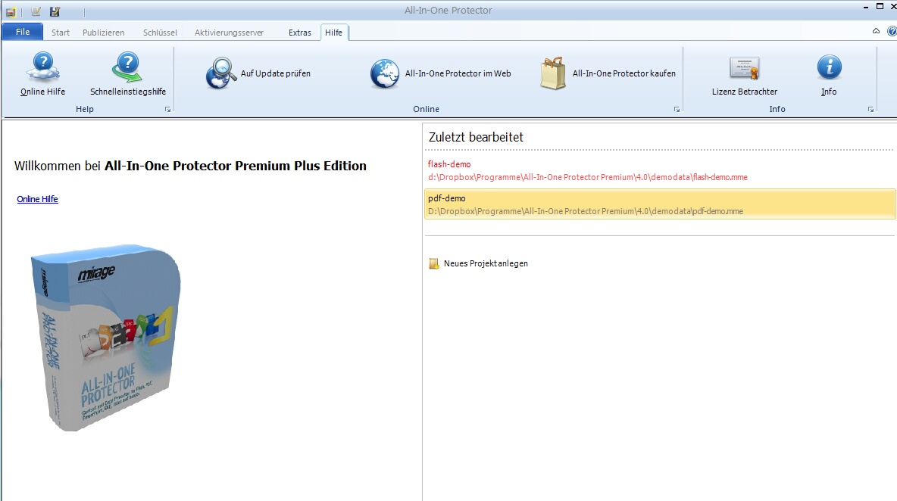The width and height of the screenshot is (897, 501).
Task: Click the edit document icon in title bar
Action: point(36,11)
